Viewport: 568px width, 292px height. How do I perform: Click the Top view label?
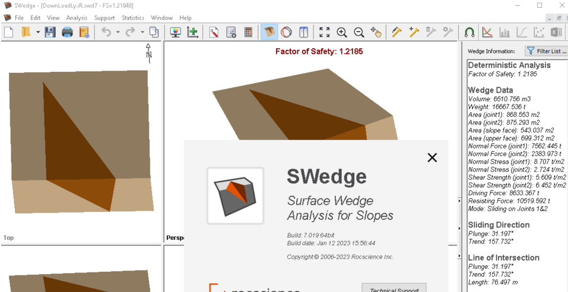pyautogui.click(x=9, y=238)
